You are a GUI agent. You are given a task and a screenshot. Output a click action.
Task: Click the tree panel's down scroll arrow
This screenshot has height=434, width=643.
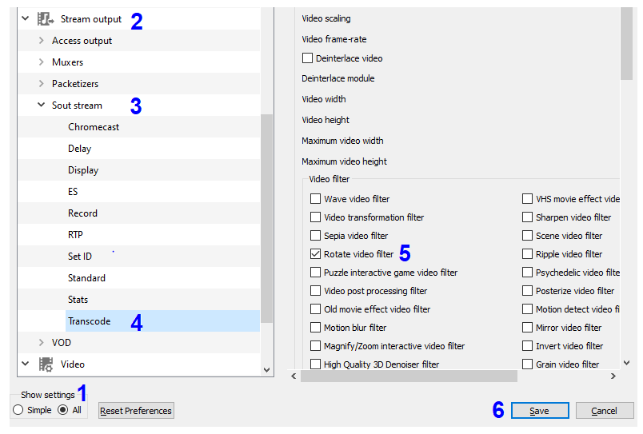pos(266,370)
